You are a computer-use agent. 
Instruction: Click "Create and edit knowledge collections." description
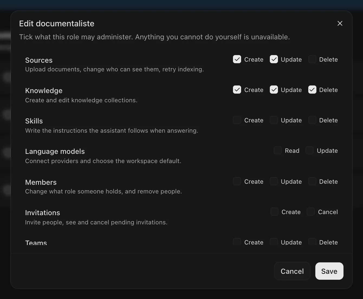pyautogui.click(x=81, y=100)
